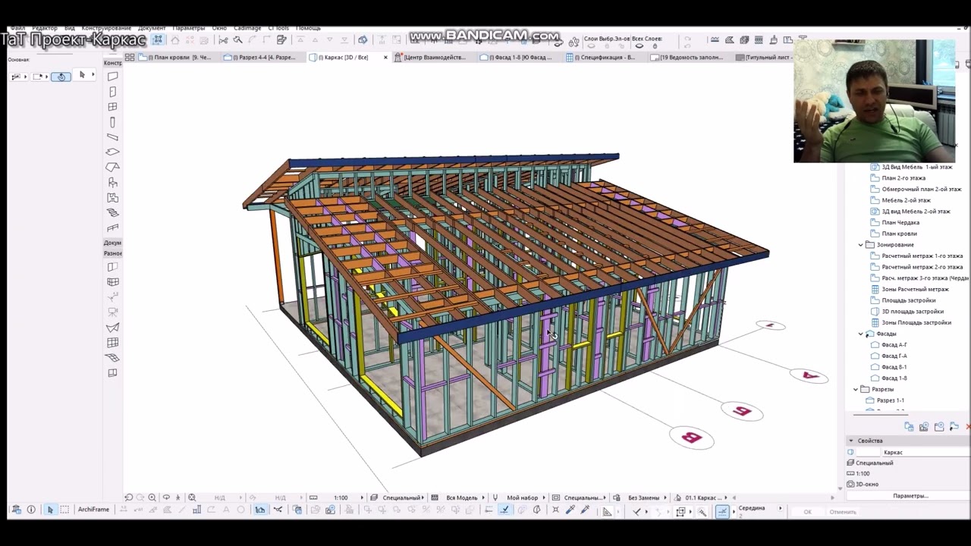Select the Column tool in the toolbox

click(x=112, y=122)
